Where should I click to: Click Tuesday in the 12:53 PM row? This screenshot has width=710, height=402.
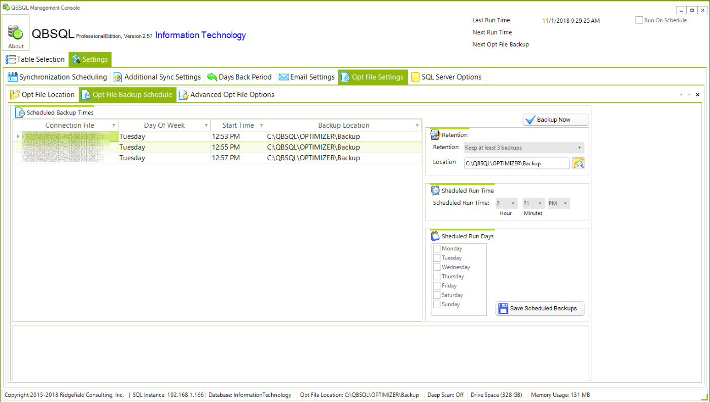pyautogui.click(x=164, y=136)
